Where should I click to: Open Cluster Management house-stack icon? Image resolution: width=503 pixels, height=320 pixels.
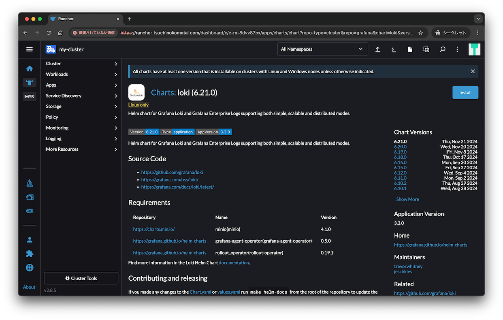click(x=30, y=197)
